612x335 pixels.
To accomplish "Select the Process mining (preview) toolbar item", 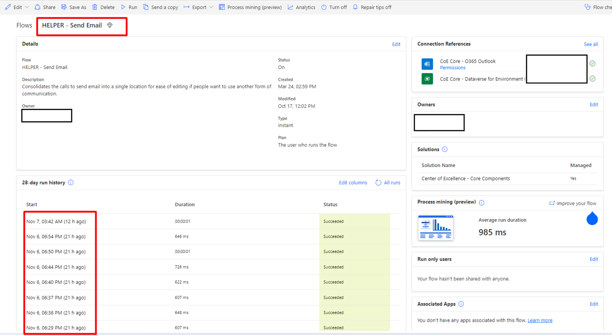I will click(250, 7).
